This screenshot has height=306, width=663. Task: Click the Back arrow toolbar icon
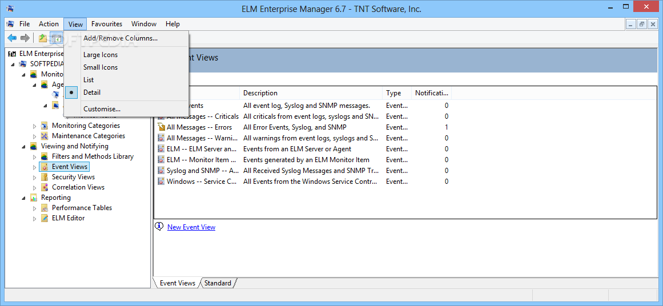coord(12,38)
